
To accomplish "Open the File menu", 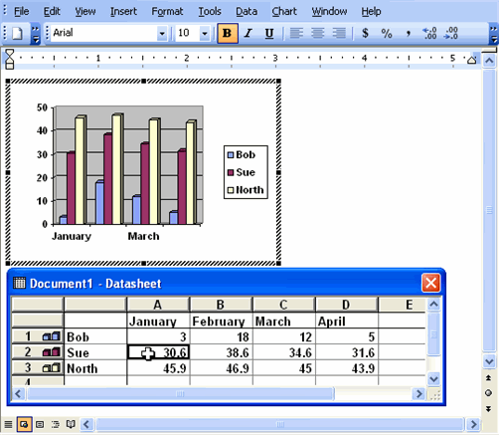I will 21,11.
